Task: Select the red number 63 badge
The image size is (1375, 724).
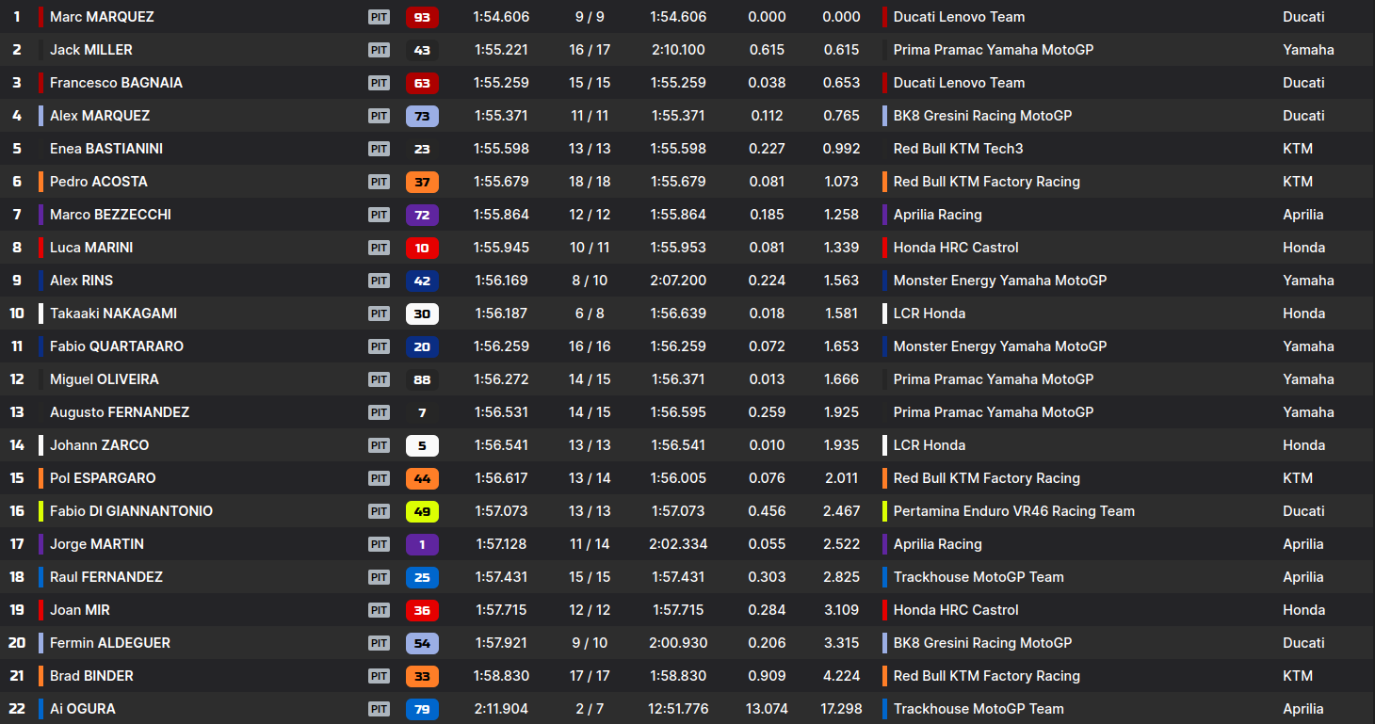Action: pos(422,83)
